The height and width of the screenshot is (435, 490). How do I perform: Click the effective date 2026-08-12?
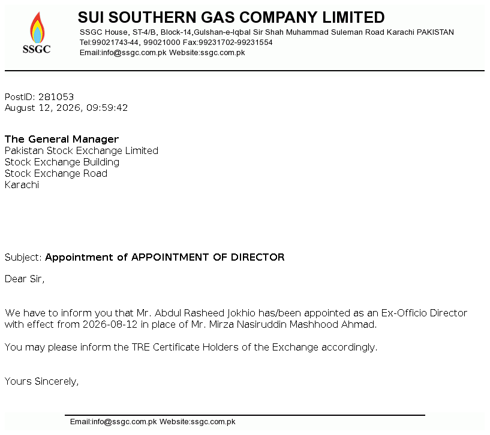click(x=110, y=324)
